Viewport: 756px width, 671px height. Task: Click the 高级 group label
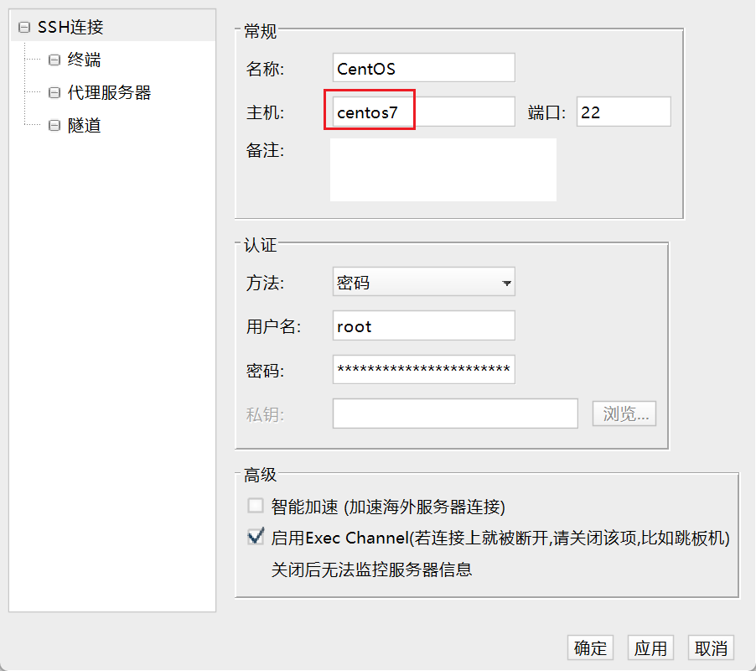coord(261,475)
